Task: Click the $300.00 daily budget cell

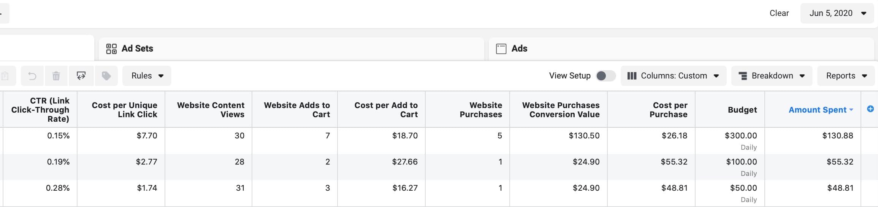Action: pyautogui.click(x=740, y=136)
